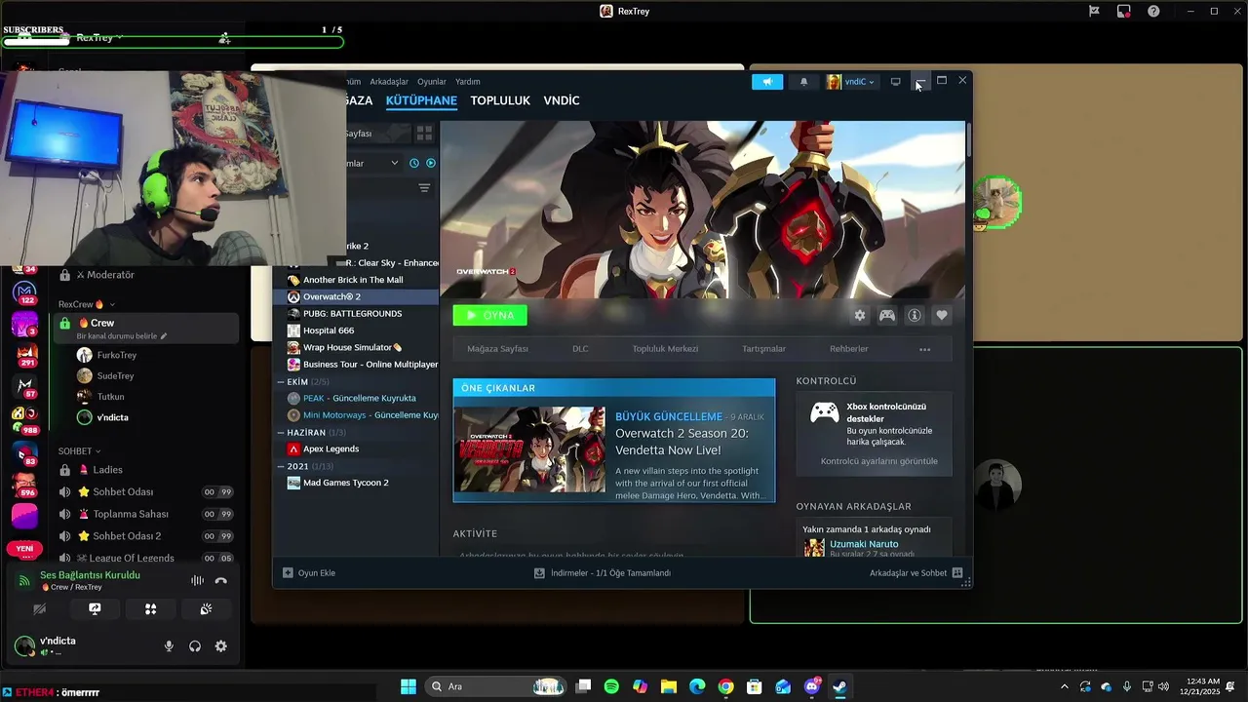Sort library by recent activity clock icon
This screenshot has width=1248, height=702.
click(414, 163)
